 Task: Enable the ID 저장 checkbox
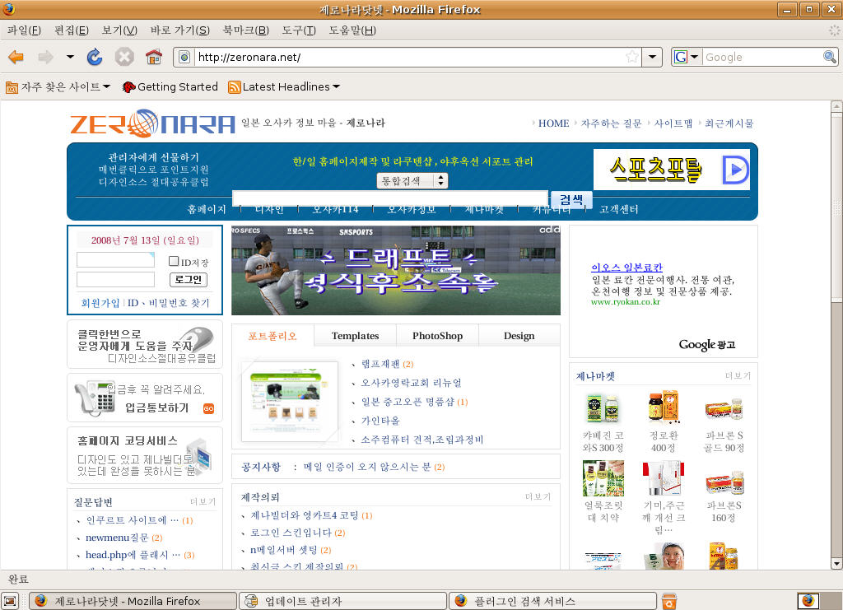pos(174,261)
